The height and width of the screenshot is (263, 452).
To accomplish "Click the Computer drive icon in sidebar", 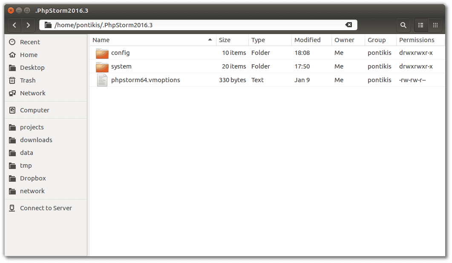I will [x=12, y=110].
